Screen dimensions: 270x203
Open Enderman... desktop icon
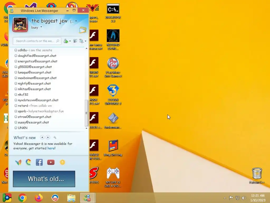[x=113, y=121]
